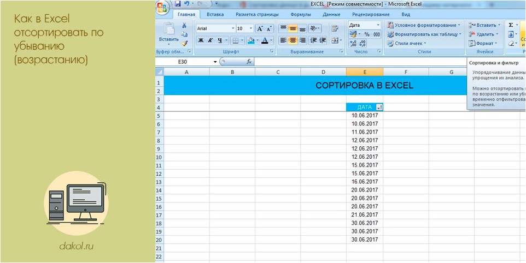This screenshot has width=526, height=263.
Task: Open Условное форматирование menu
Action: (x=424, y=25)
